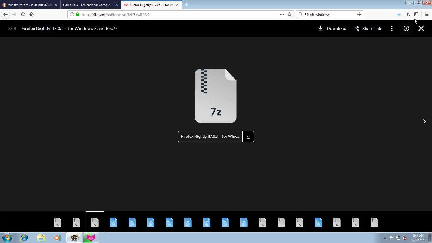Go back to the previous page
The height and width of the screenshot is (243, 432).
click(x=5, y=14)
